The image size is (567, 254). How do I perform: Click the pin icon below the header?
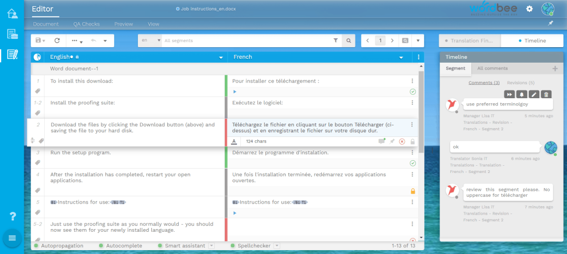click(550, 23)
